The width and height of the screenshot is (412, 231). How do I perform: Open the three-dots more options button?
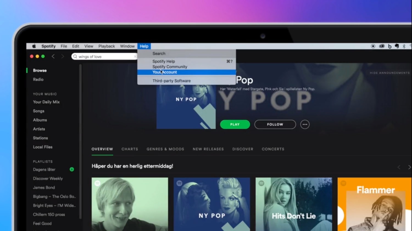pyautogui.click(x=305, y=124)
